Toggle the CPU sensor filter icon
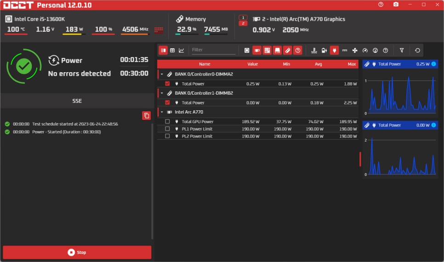 pos(247,51)
